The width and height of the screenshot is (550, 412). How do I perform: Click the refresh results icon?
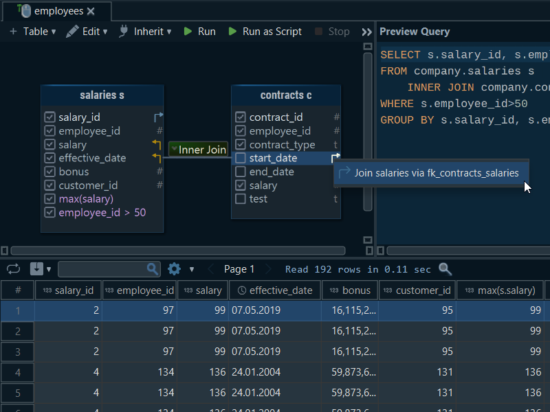(13, 269)
